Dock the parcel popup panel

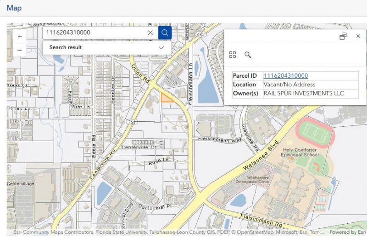[343, 36]
